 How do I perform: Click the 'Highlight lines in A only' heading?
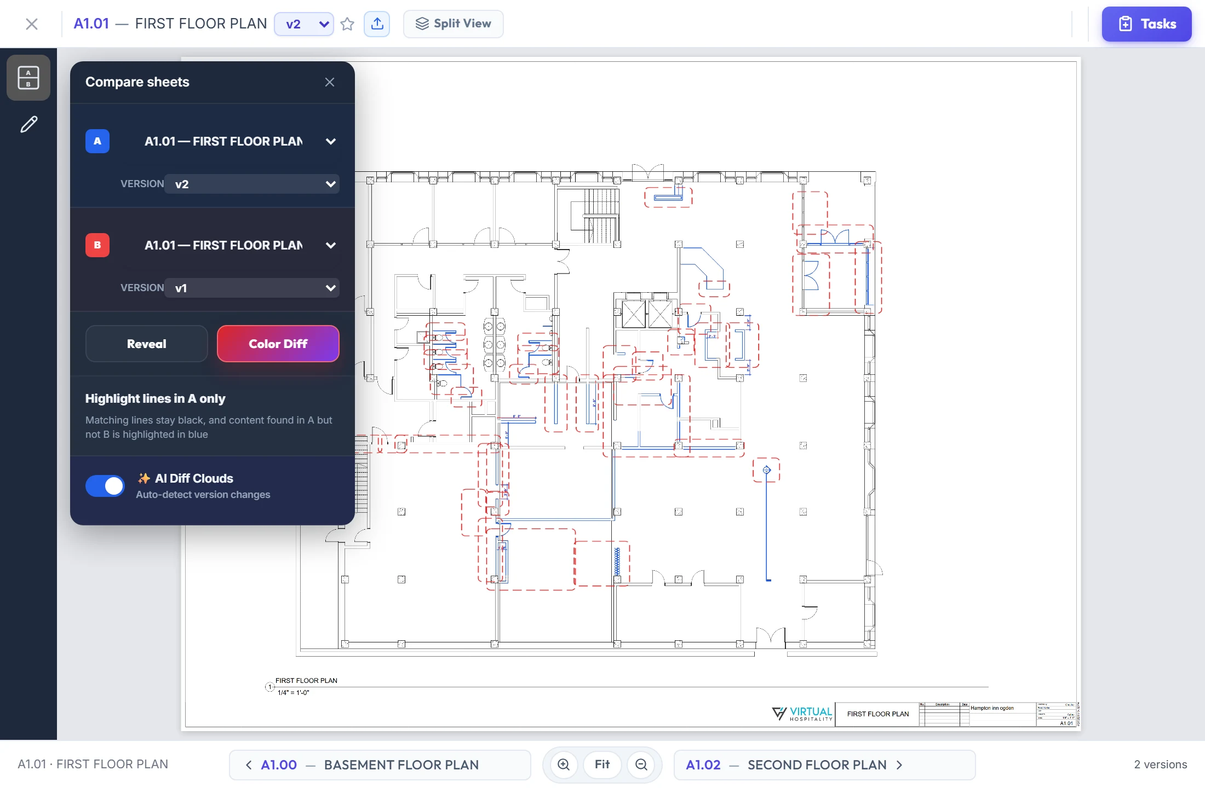click(x=155, y=398)
